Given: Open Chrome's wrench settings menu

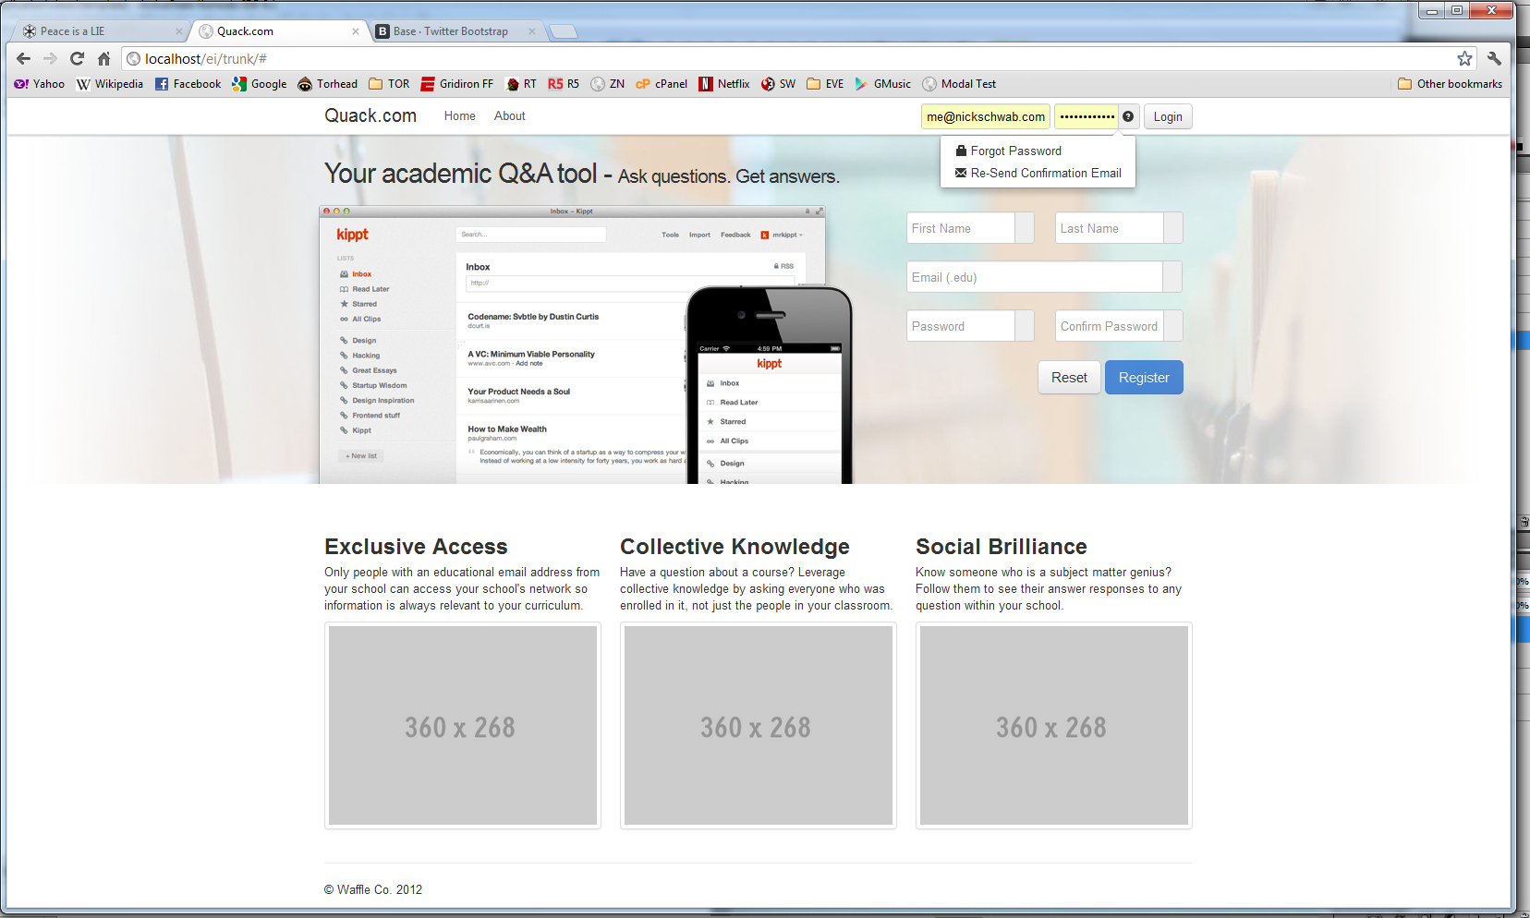Looking at the screenshot, I should (1494, 59).
